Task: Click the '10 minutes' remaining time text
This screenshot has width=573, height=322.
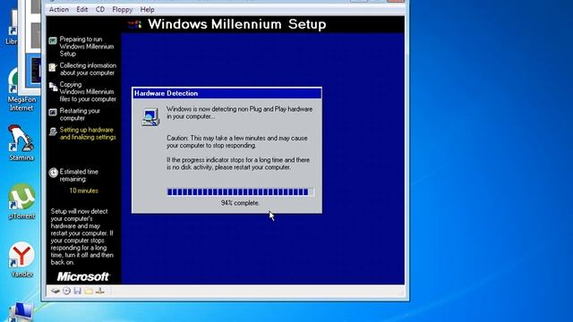Action: click(x=83, y=191)
